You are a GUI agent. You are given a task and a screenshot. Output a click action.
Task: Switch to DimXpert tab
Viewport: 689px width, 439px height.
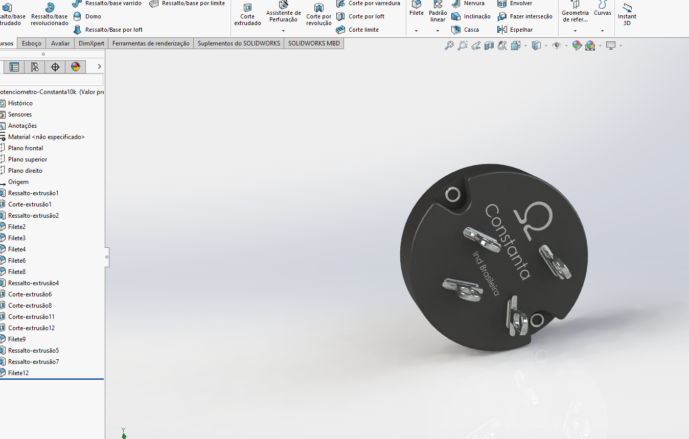coord(91,43)
